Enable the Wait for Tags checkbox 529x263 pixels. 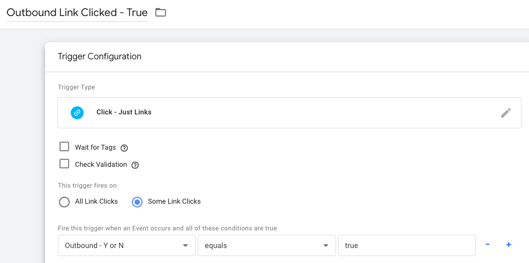[x=64, y=147]
